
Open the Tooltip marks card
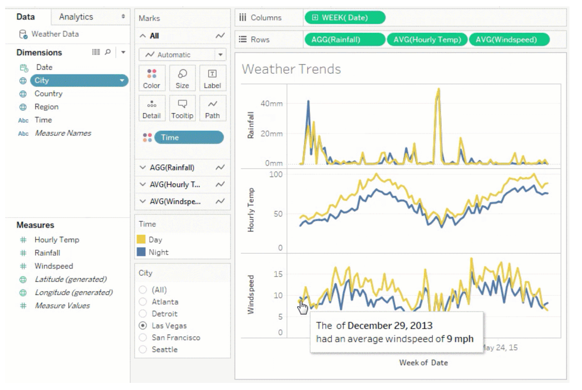point(182,108)
